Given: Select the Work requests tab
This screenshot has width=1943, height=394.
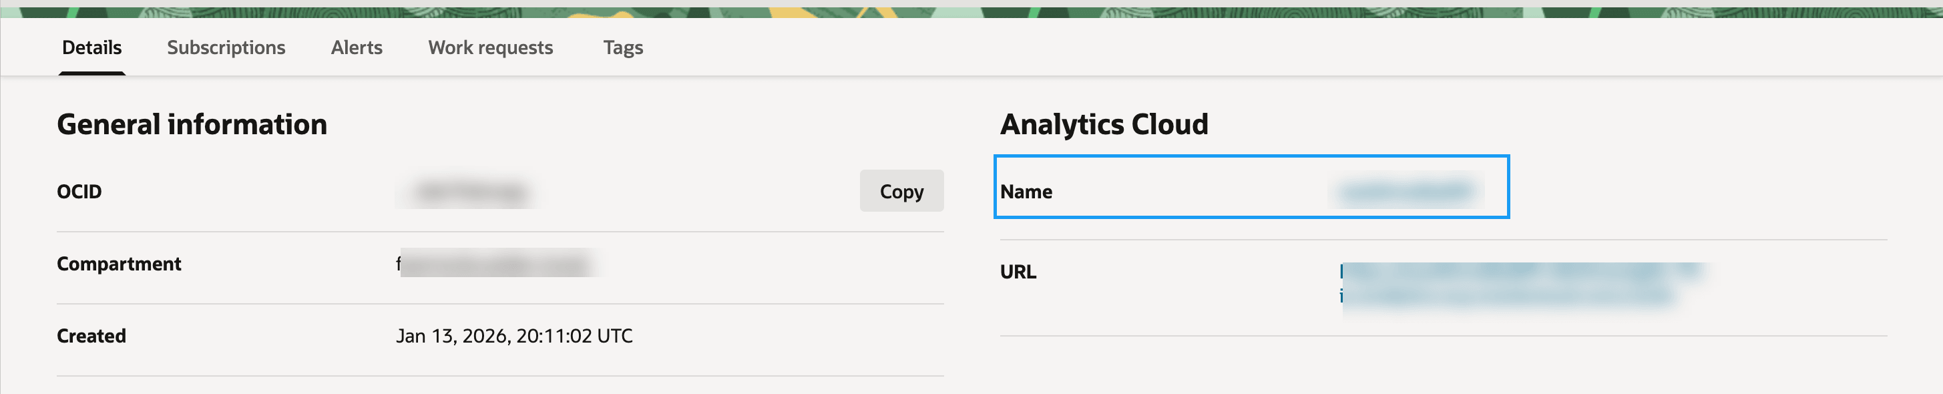Looking at the screenshot, I should tap(490, 47).
